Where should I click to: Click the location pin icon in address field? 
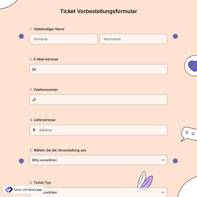coord(34,130)
